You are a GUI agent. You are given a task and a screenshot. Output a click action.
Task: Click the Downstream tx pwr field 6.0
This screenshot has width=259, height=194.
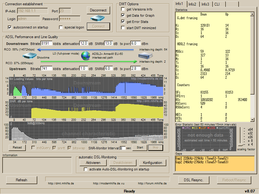coord(136,43)
